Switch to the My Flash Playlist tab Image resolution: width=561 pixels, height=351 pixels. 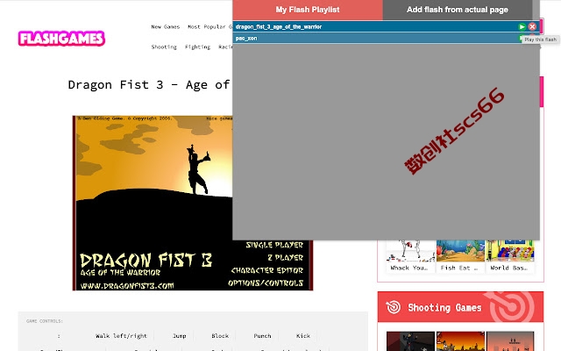[x=308, y=10]
